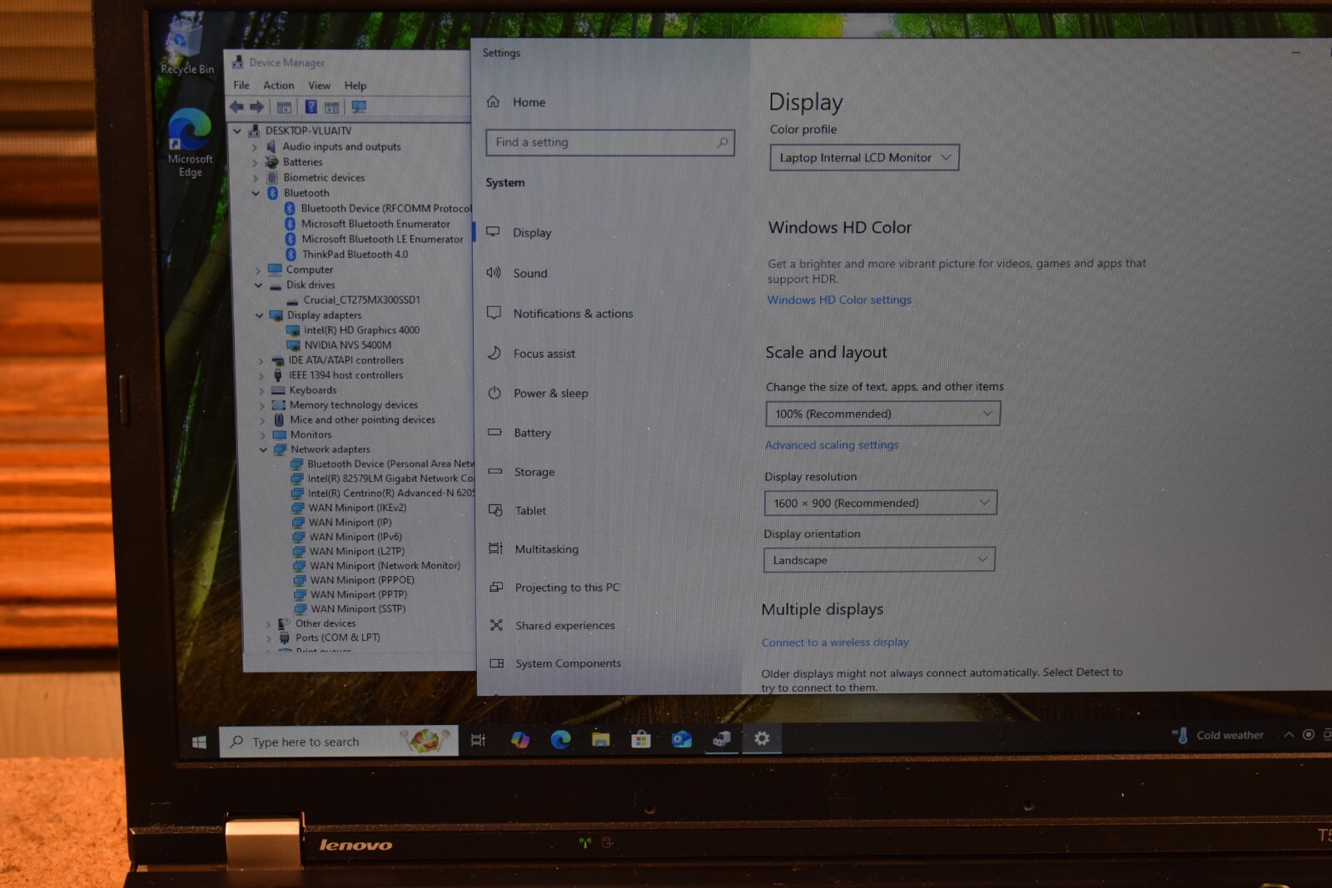
Task: Click the Show/Hide Action Pane toolbar icon
Action: pyautogui.click(x=331, y=107)
